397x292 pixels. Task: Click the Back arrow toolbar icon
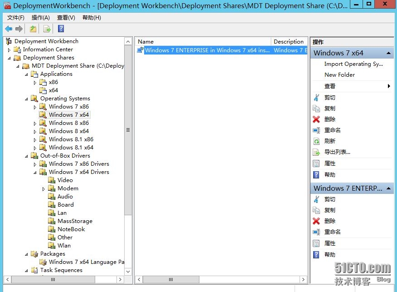9,29
